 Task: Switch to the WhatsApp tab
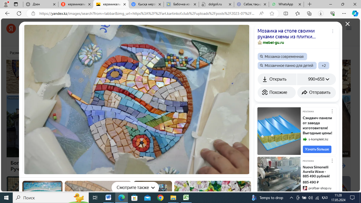point(286,4)
